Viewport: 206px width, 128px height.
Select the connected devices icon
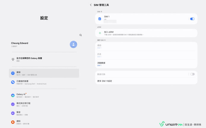13,82
